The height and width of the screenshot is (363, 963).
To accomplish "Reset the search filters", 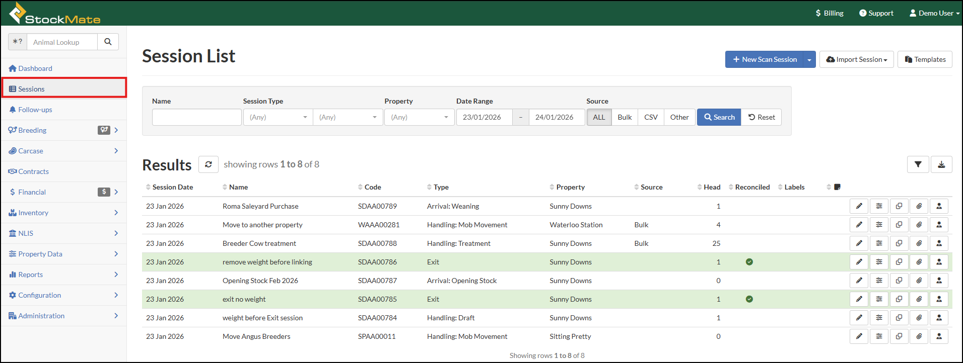I will click(761, 117).
